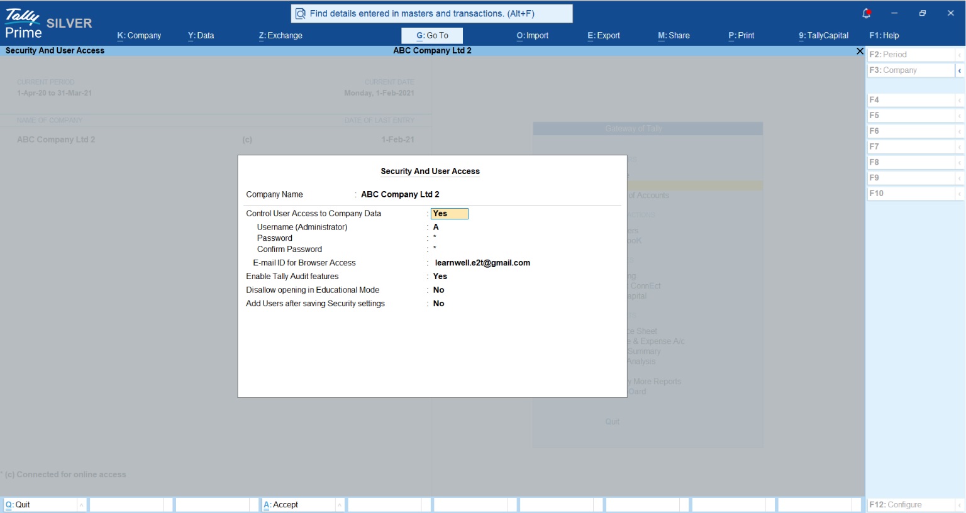Click the F7 side button
The image size is (966, 513).
click(x=911, y=146)
